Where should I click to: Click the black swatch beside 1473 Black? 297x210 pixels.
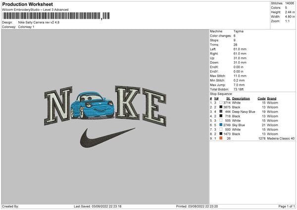(221, 134)
